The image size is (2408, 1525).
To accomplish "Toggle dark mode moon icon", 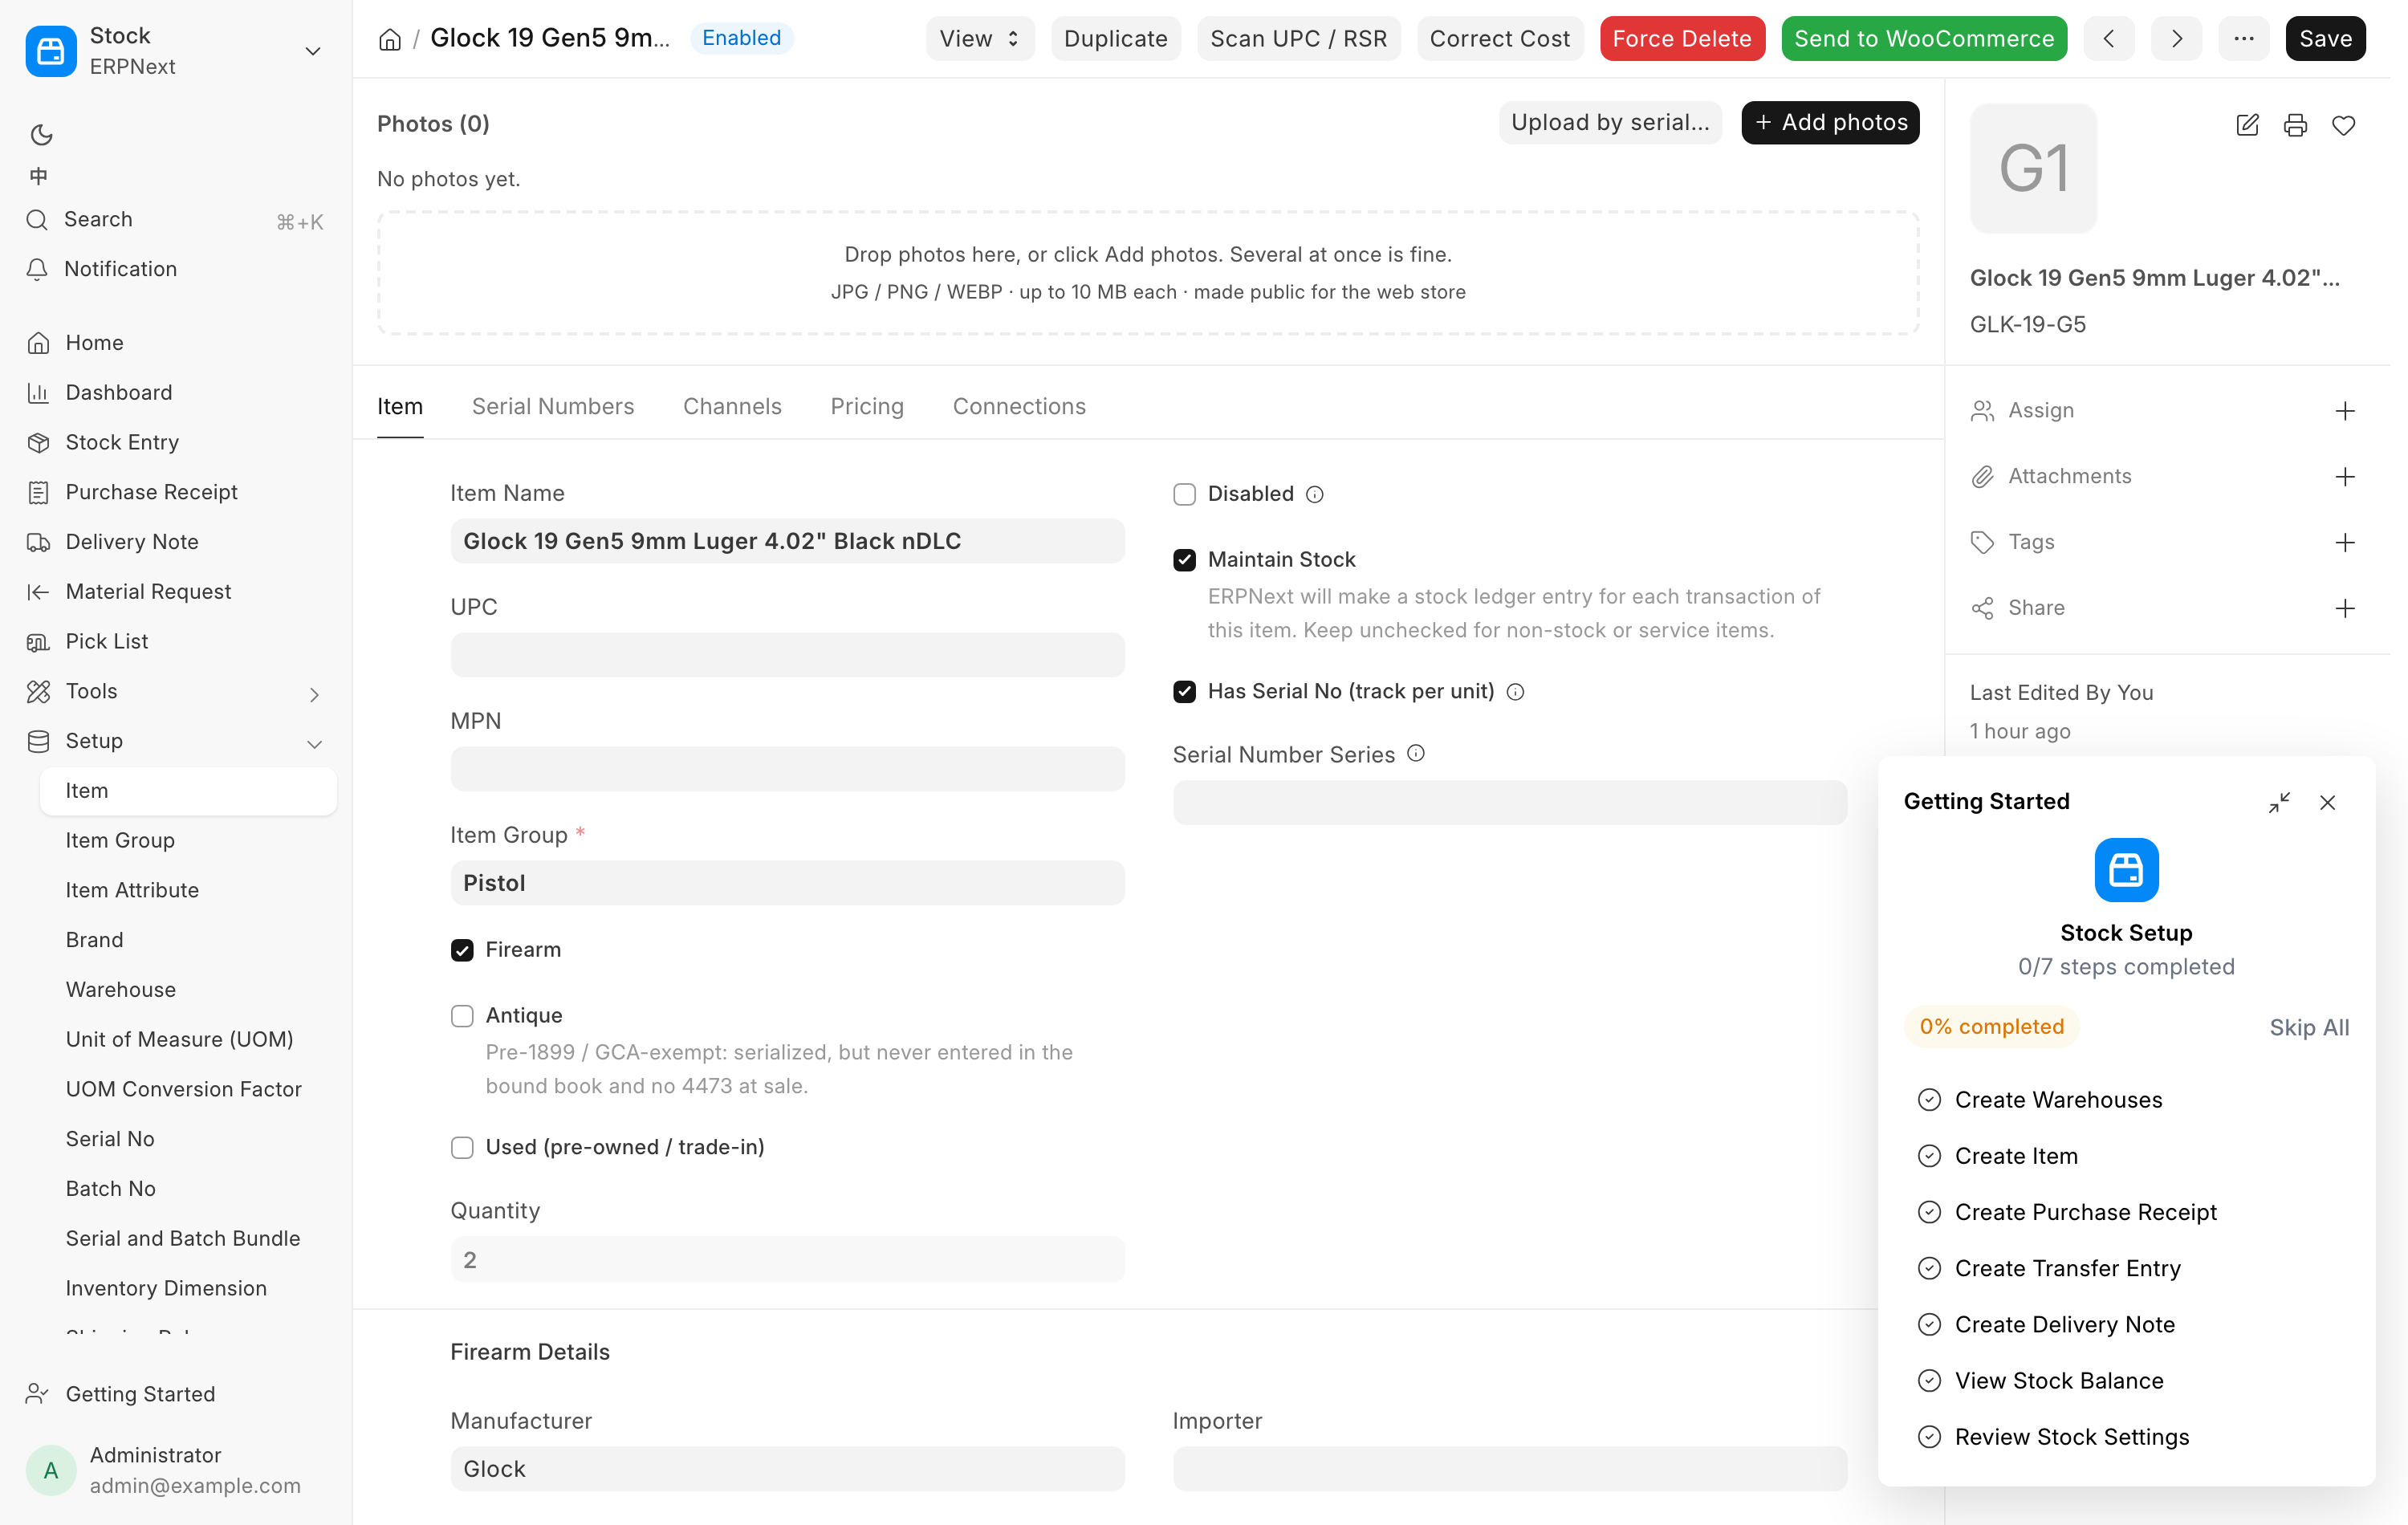I will (x=41, y=134).
